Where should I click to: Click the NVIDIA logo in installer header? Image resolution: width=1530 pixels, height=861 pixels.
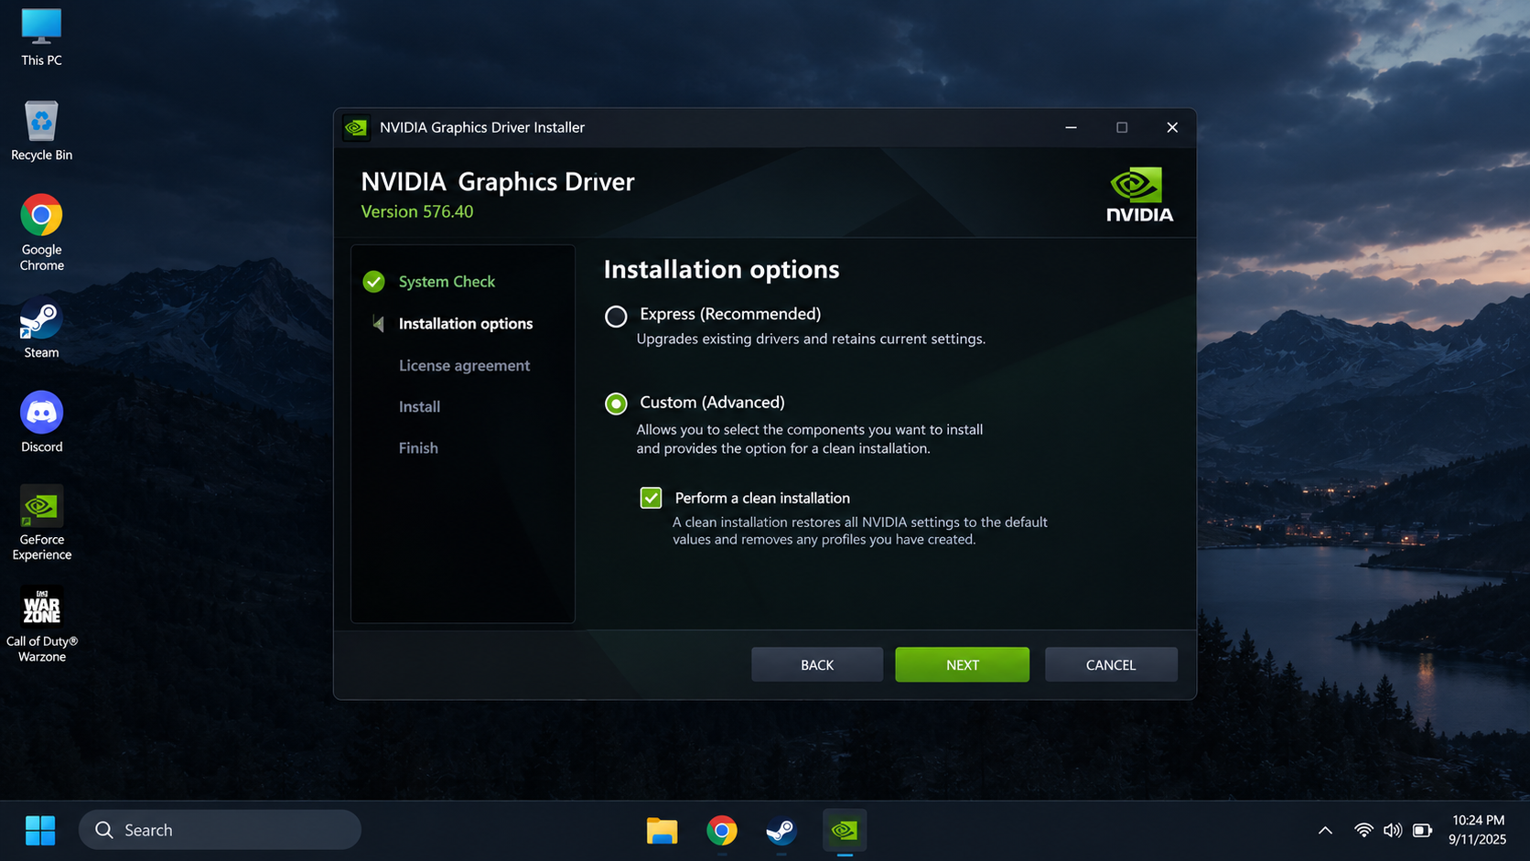pyautogui.click(x=1139, y=194)
